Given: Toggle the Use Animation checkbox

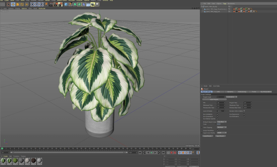Looking at the screenshot, I should pyautogui.click(x=217, y=114).
